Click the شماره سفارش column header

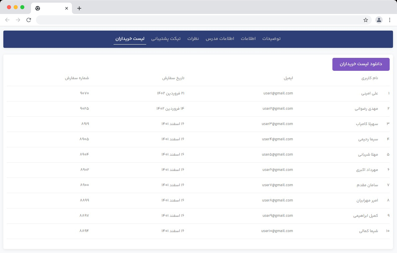click(x=77, y=78)
